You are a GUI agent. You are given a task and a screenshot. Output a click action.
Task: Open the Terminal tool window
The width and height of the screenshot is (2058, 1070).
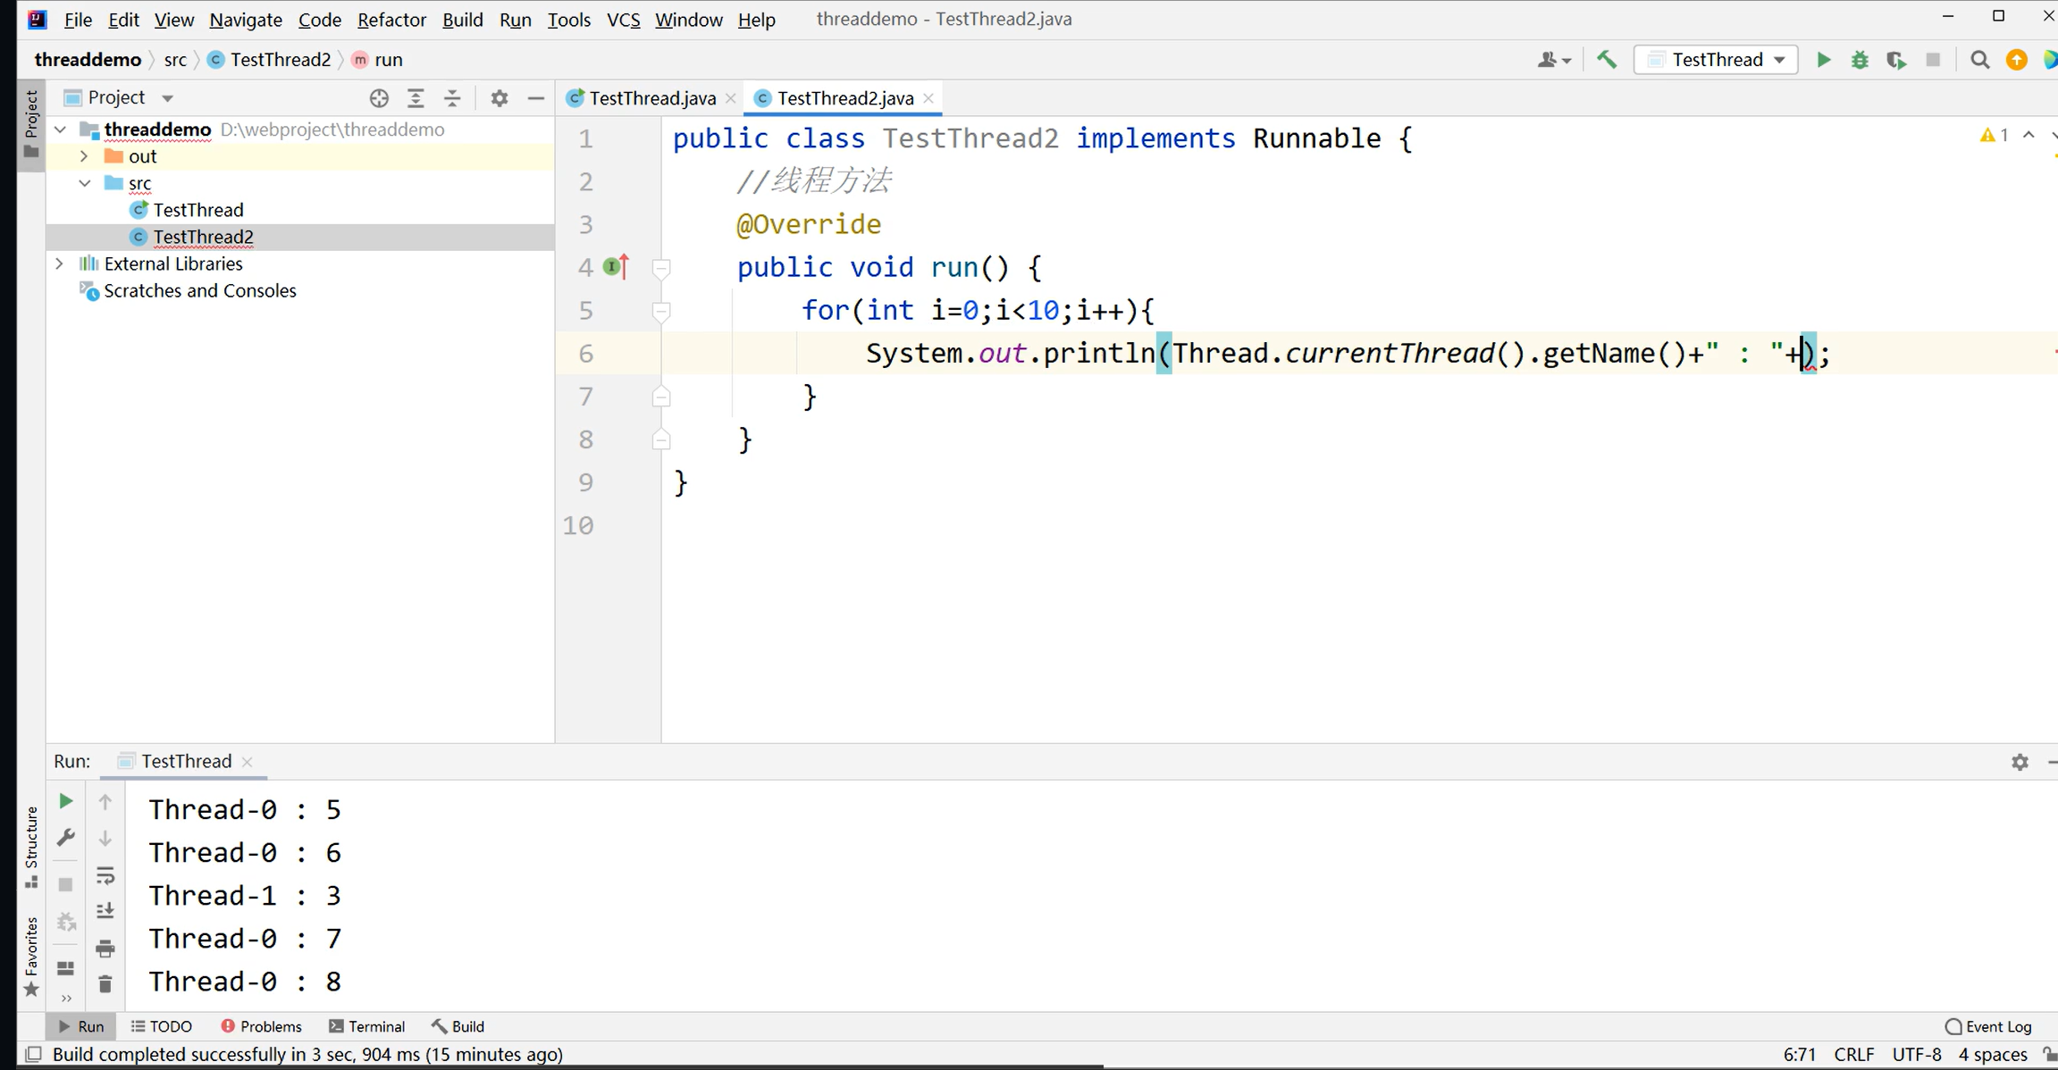[366, 1026]
